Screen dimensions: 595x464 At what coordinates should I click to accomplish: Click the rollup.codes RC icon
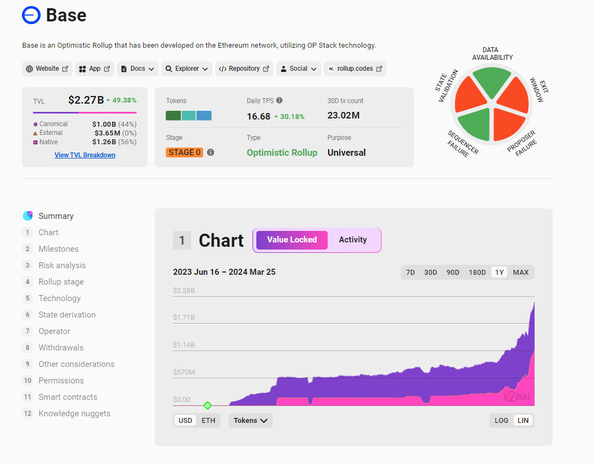tap(332, 69)
